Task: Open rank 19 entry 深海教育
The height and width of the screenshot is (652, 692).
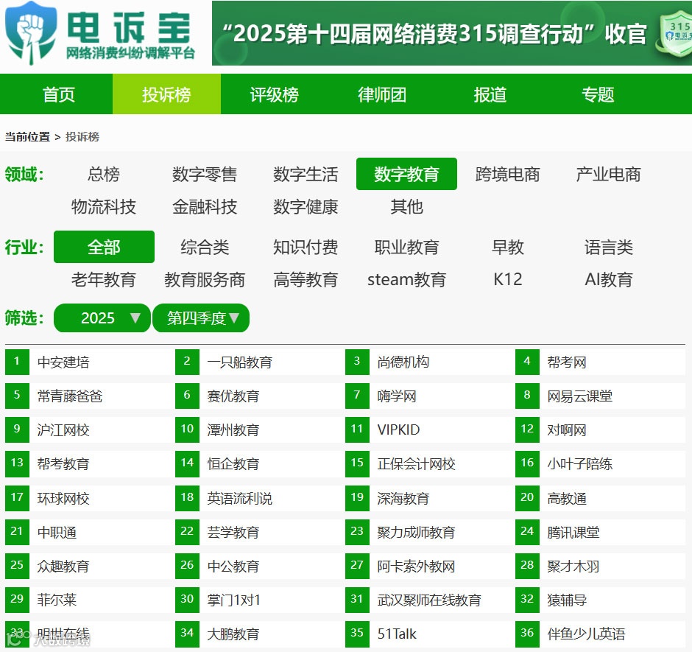Action: (x=403, y=498)
